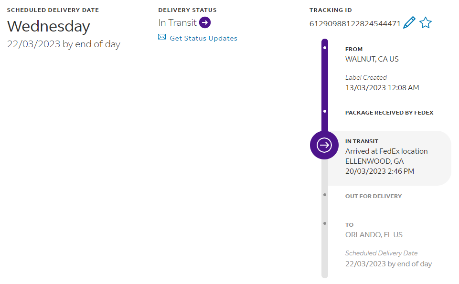Viewport: 459px width, 284px height.
Task: Click the purple arrow beside In Transit status
Action: point(205,22)
